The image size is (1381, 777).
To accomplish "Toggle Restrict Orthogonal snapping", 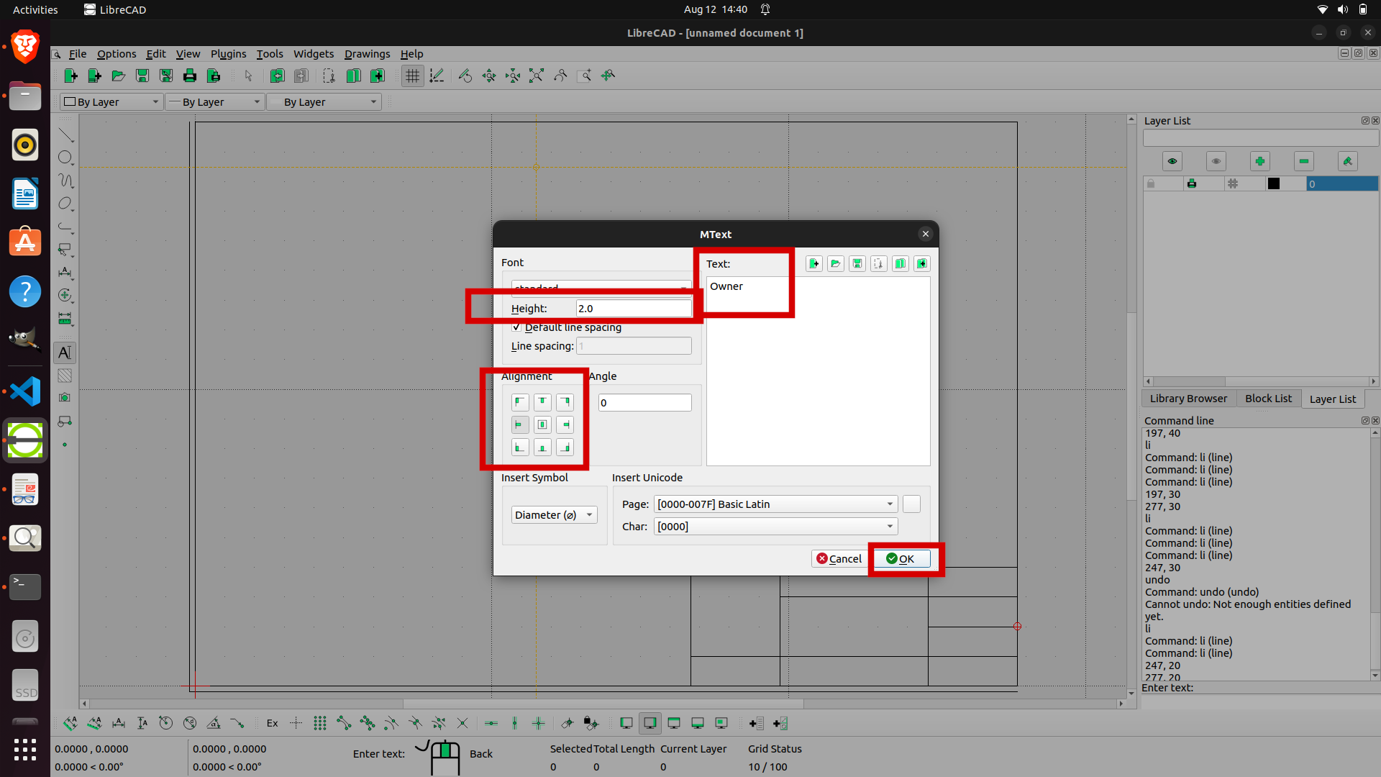I will point(539,723).
